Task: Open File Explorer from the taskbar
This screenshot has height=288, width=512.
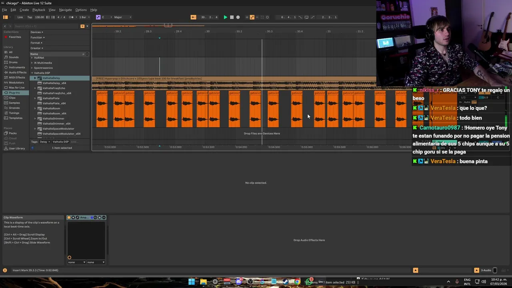Action: point(203,282)
